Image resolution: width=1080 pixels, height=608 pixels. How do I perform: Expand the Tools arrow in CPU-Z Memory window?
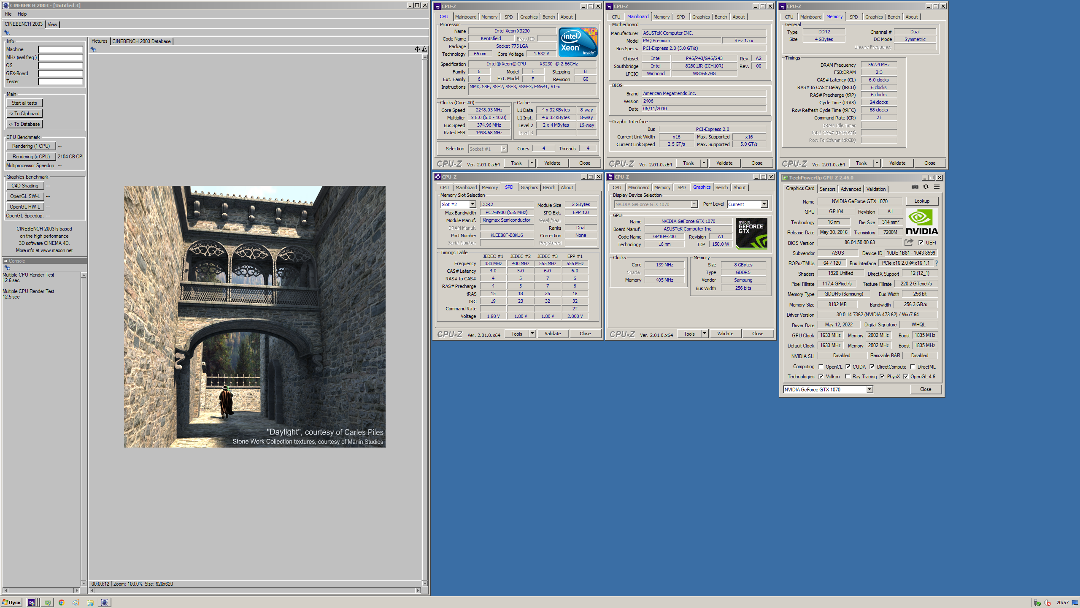(877, 163)
